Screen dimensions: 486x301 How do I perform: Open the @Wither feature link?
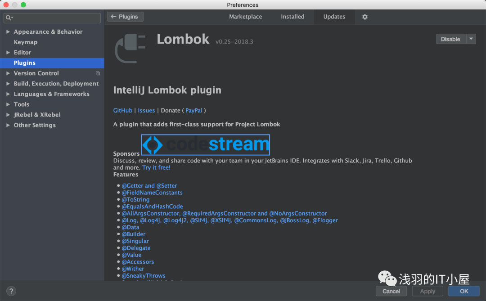[x=133, y=269]
